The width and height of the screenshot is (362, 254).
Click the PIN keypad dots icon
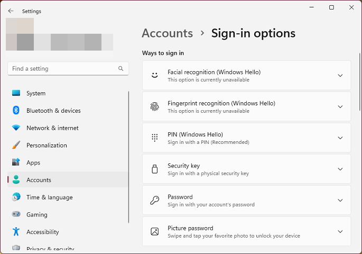point(155,138)
